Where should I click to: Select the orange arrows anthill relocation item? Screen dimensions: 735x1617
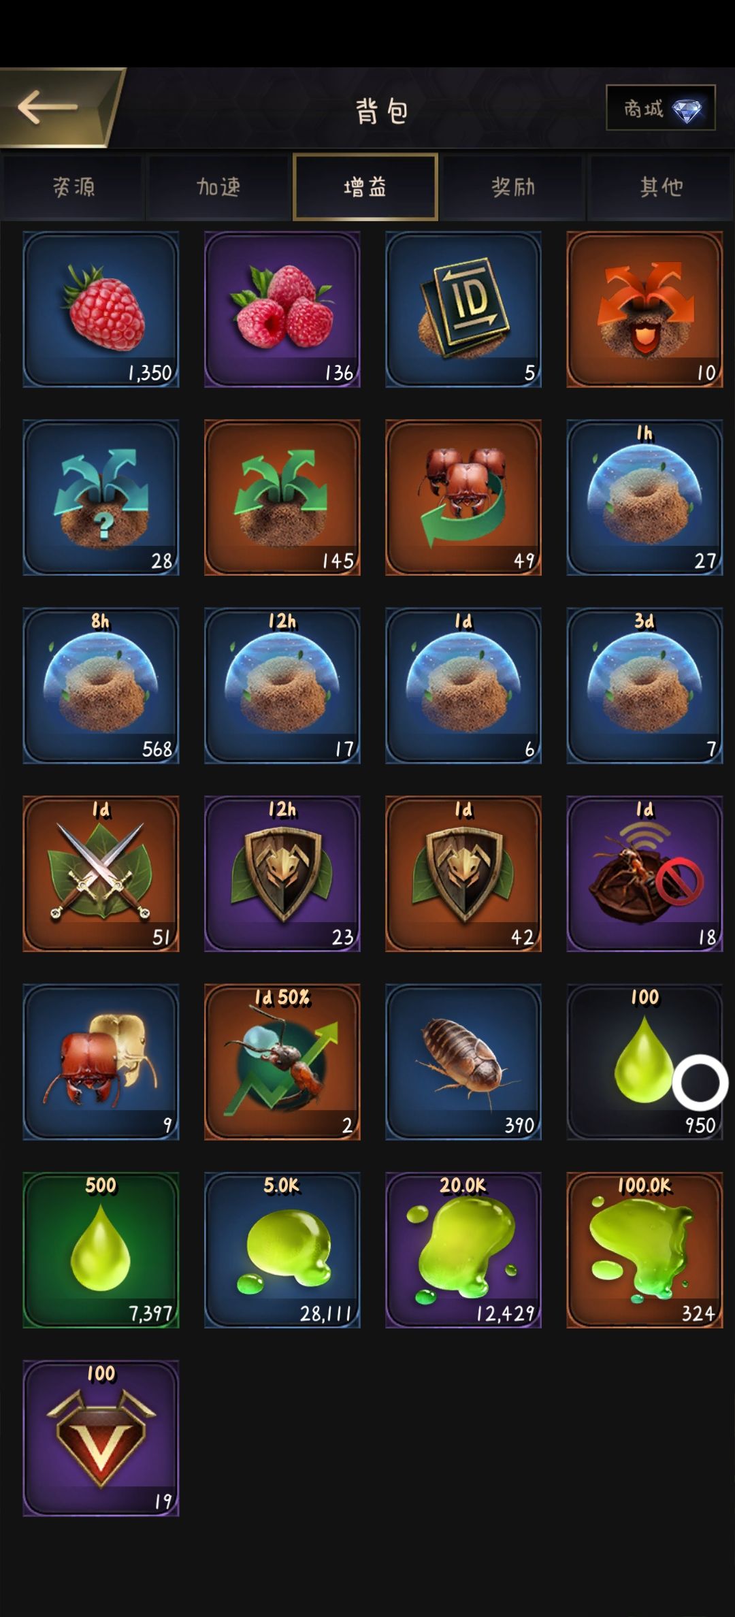tap(644, 309)
